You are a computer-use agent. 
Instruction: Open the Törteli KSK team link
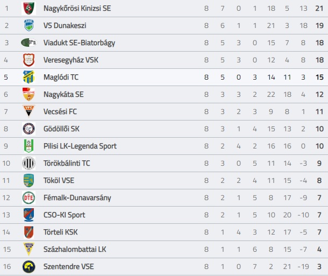pyautogui.click(x=60, y=232)
